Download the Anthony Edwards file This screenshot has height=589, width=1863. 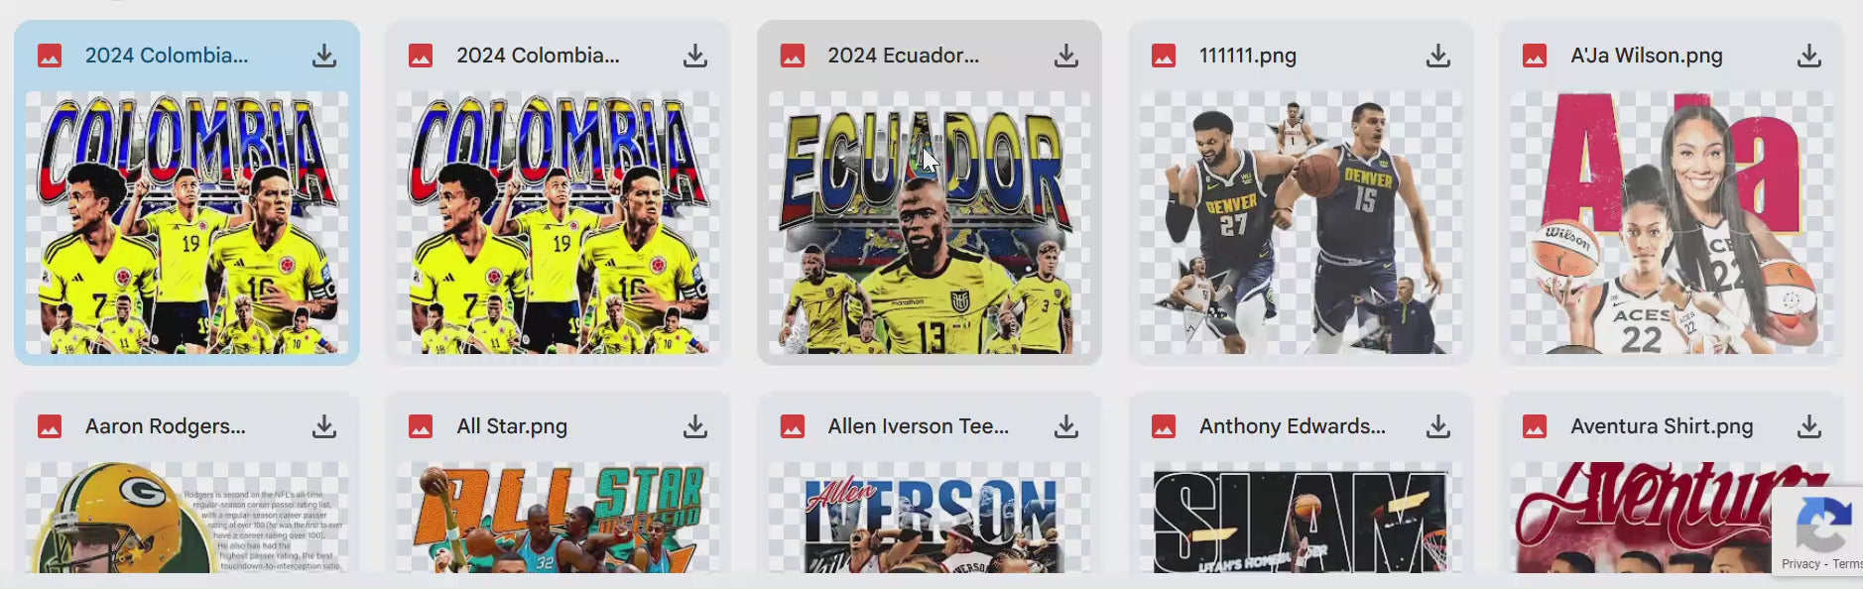pyautogui.click(x=1438, y=426)
